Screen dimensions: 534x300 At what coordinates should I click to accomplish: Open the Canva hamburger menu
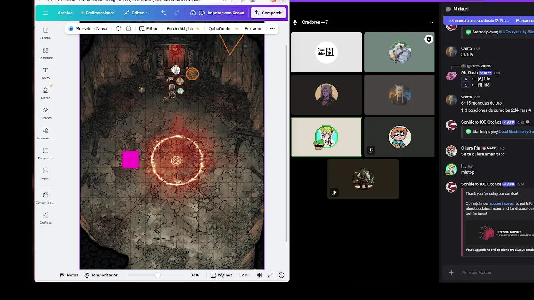(45, 13)
